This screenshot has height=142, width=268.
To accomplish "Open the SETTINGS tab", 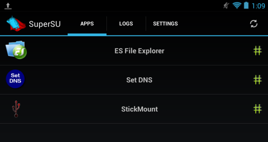I will 165,24.
